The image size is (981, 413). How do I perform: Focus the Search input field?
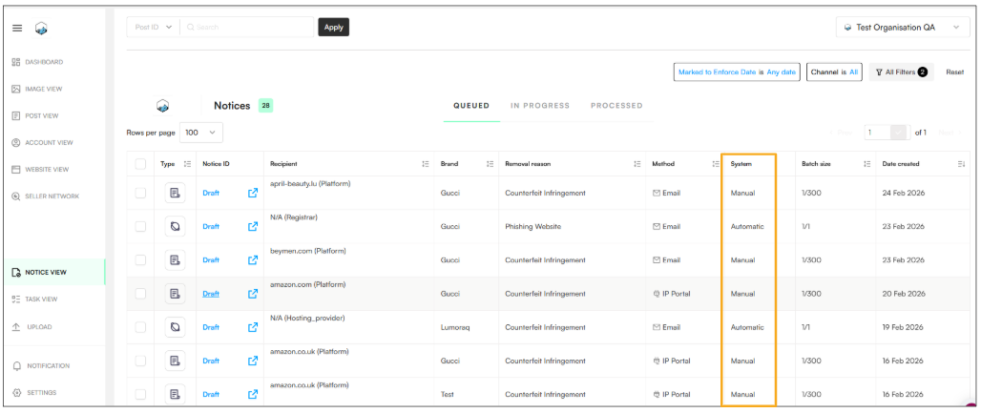[247, 27]
